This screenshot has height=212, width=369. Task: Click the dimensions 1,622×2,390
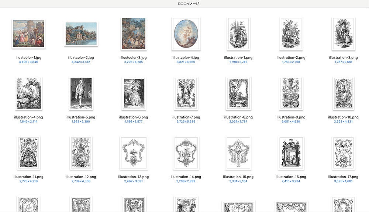[81, 121]
